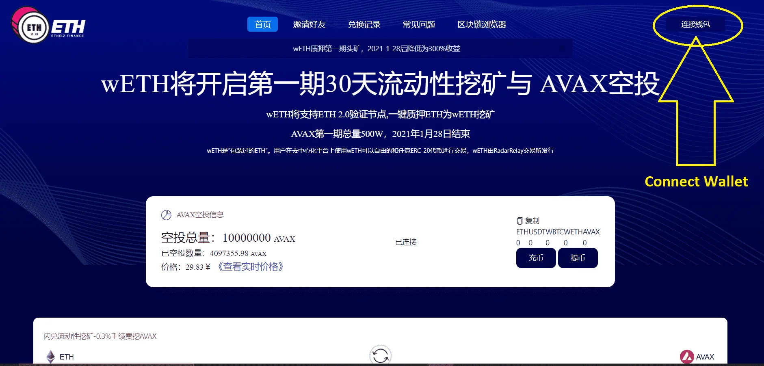Click the 复制 copy label
764x366 pixels.
[x=532, y=221]
